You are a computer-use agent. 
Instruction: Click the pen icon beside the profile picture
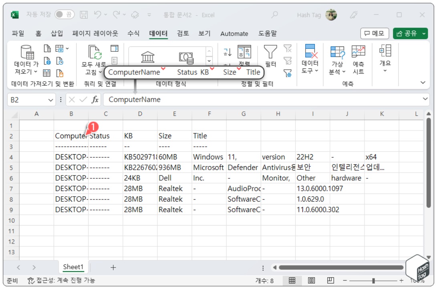click(x=354, y=14)
